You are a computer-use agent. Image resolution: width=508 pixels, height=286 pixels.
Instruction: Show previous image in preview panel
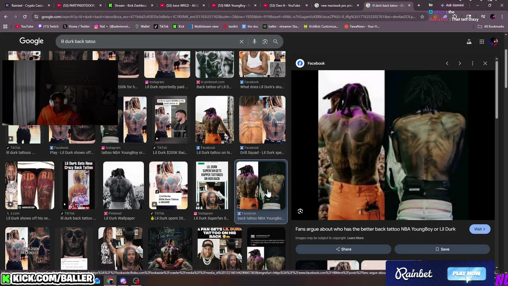447,63
